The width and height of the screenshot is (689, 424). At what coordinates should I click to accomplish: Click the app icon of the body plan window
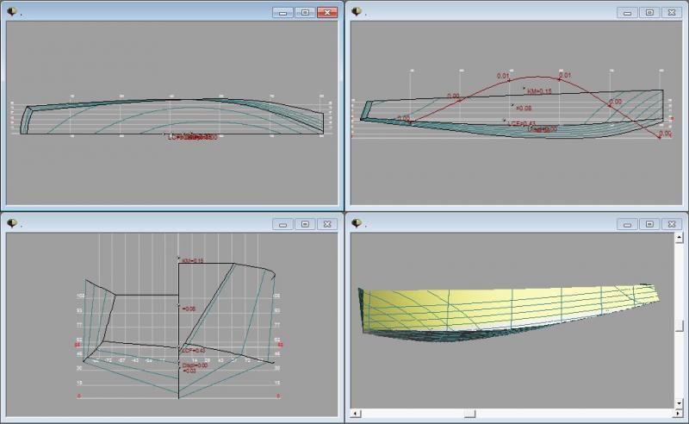click(x=12, y=223)
